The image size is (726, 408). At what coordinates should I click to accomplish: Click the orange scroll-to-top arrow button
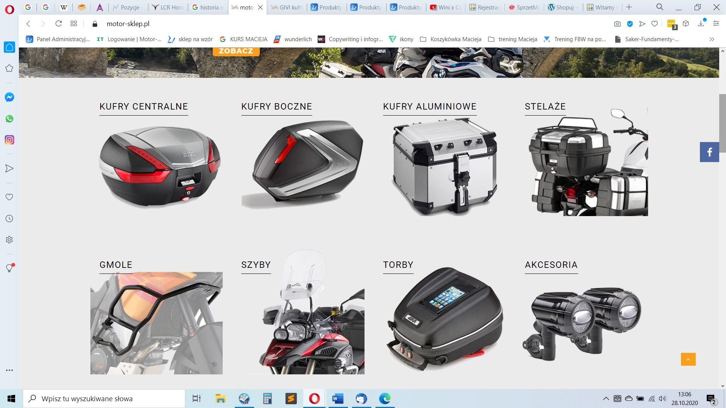click(688, 359)
